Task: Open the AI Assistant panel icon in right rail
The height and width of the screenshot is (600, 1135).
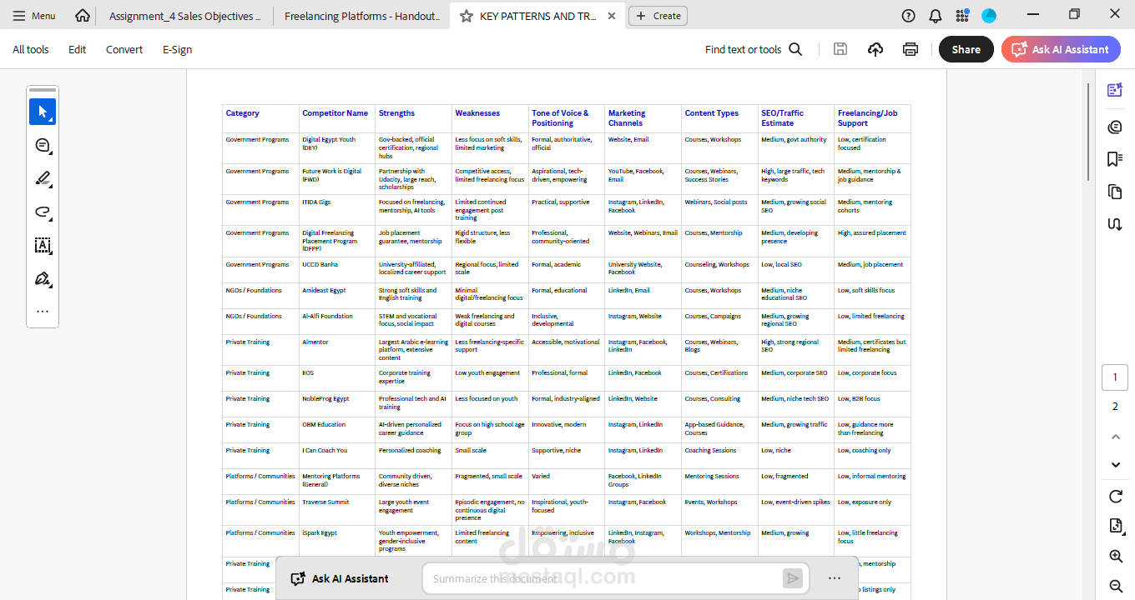Action: coord(1115,90)
